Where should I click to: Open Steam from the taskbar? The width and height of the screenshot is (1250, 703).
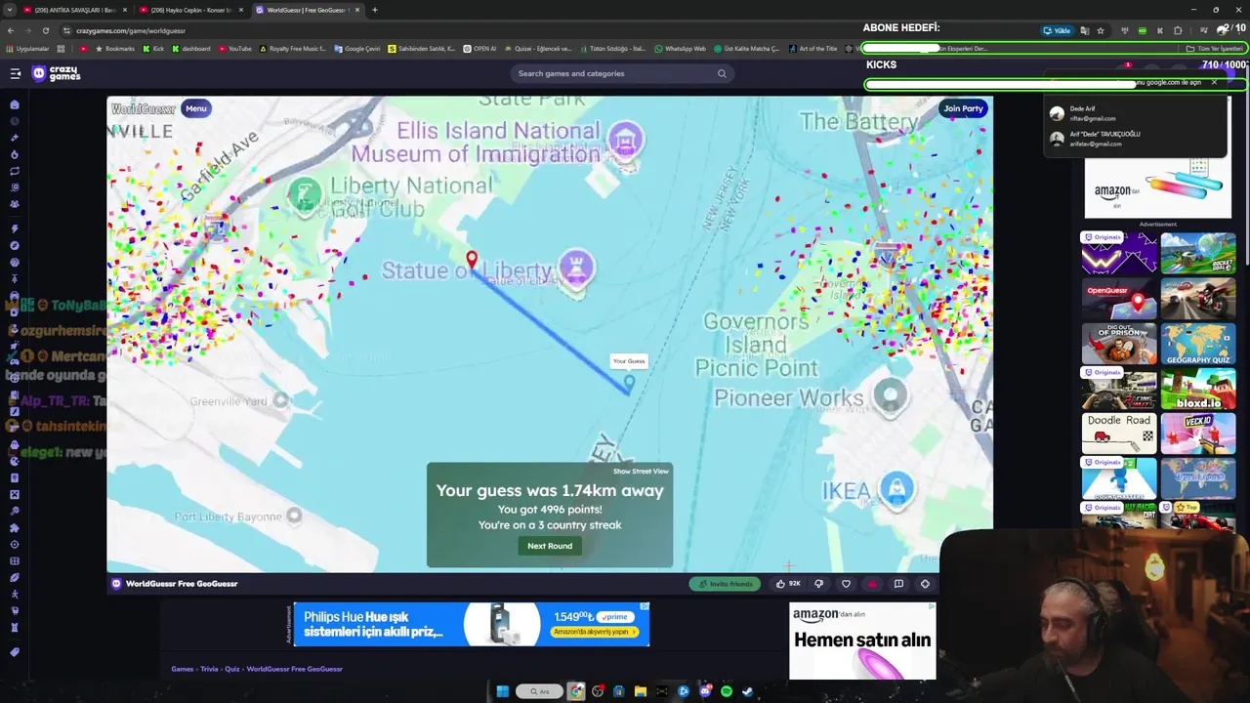pos(748,691)
